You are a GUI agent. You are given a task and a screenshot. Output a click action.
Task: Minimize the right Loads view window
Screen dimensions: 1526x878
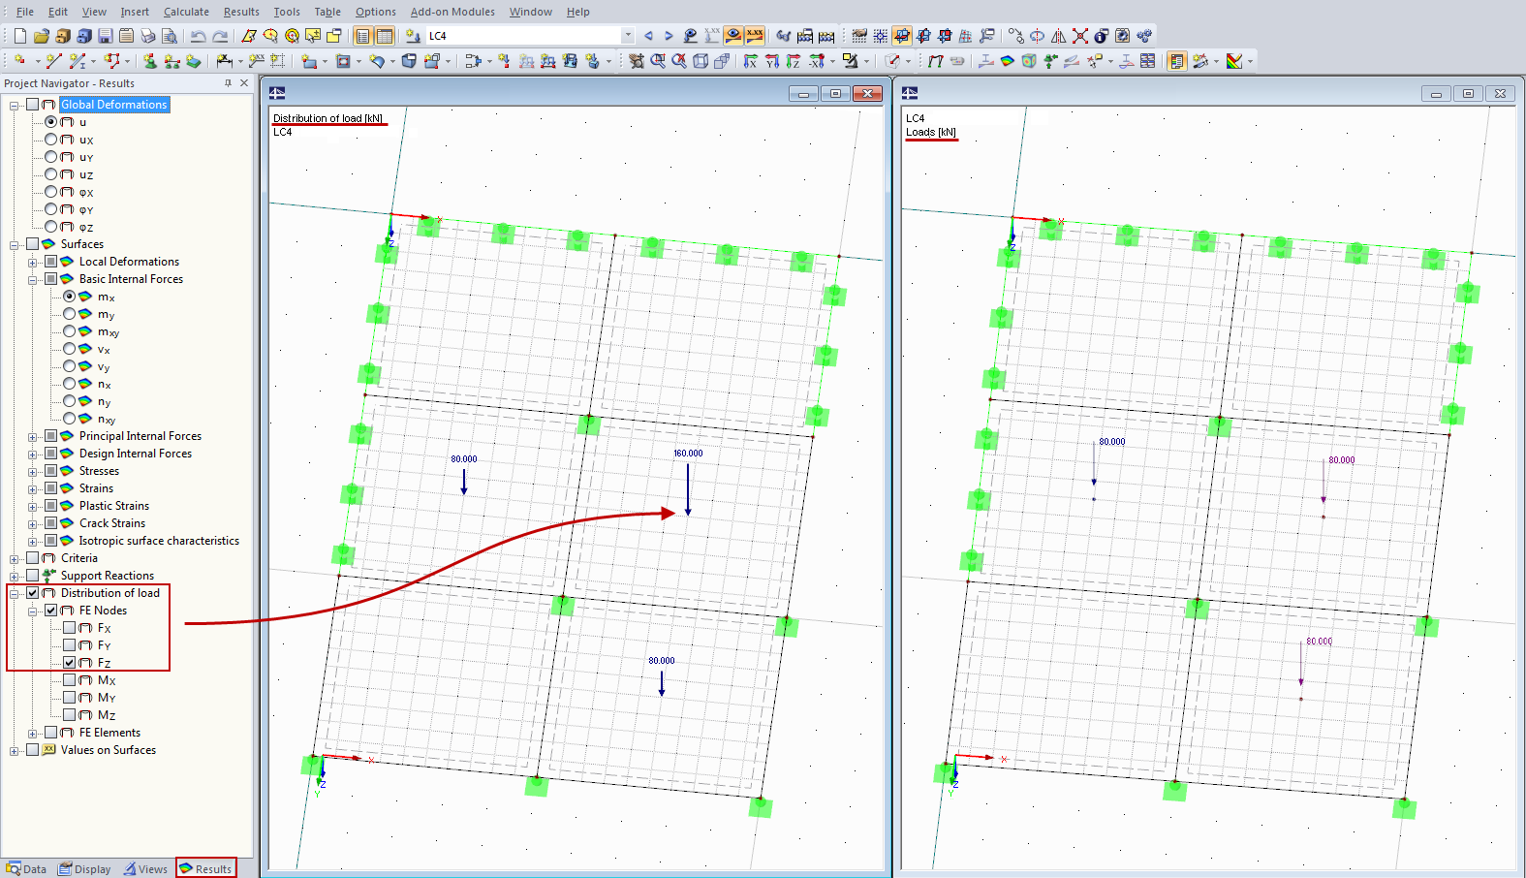pos(1436,93)
